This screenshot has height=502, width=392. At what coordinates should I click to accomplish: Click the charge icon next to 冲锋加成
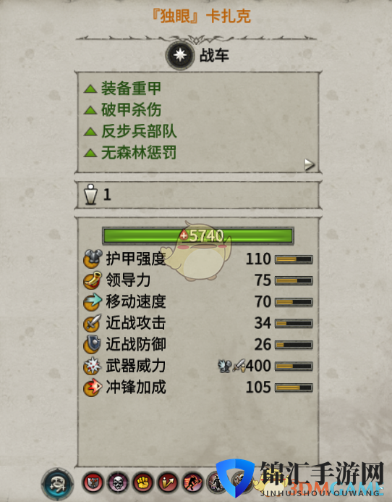pyautogui.click(x=93, y=387)
